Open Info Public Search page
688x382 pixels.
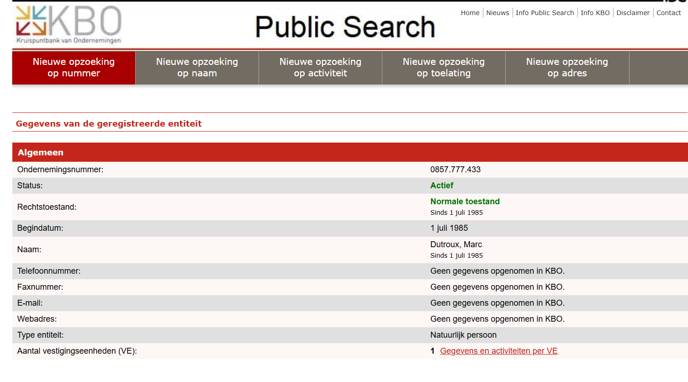tap(545, 13)
